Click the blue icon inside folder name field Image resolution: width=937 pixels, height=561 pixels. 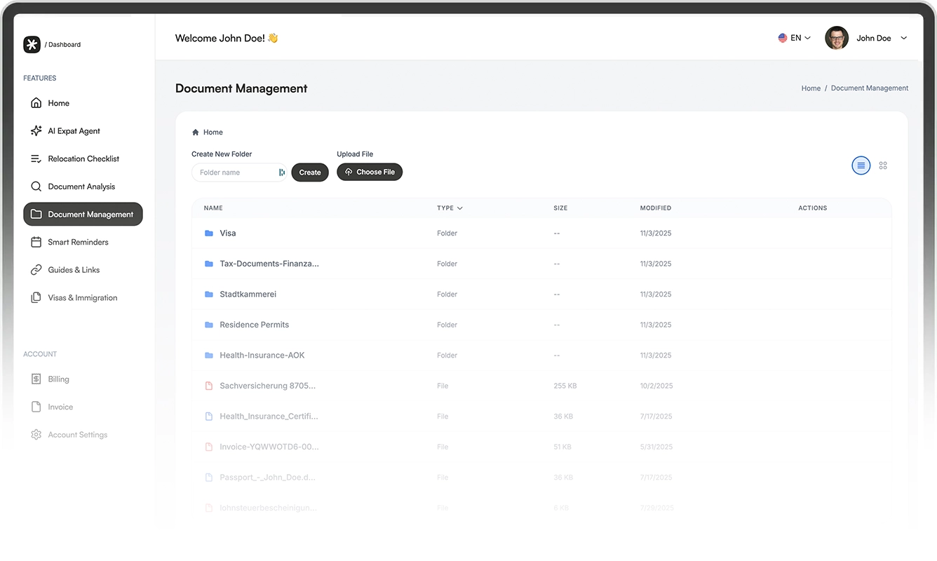click(282, 173)
